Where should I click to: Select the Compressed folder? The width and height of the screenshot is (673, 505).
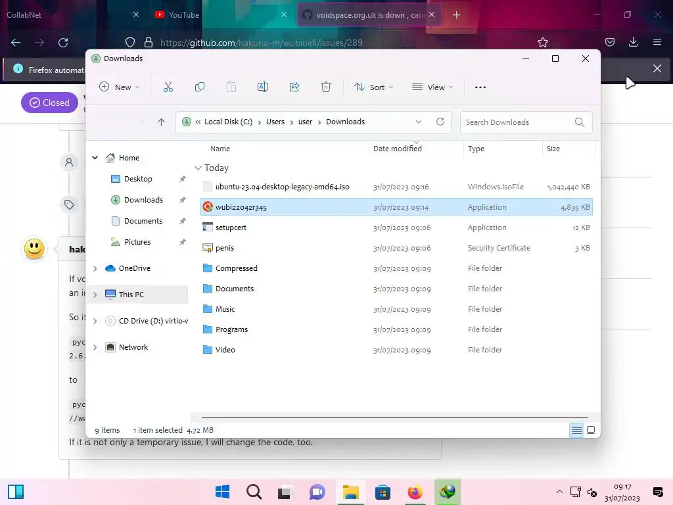pos(396,268)
